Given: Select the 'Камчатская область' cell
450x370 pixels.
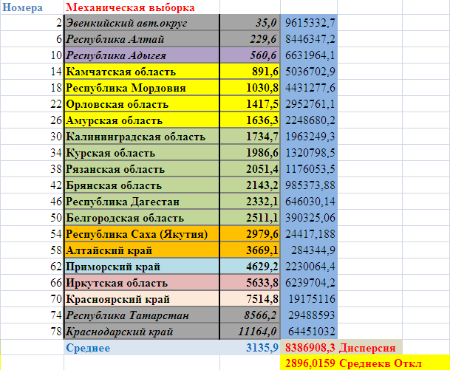Looking at the screenshot, I should (142, 72).
